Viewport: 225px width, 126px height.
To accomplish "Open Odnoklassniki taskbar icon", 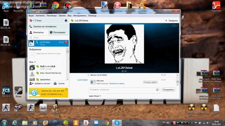I will 76,123.
